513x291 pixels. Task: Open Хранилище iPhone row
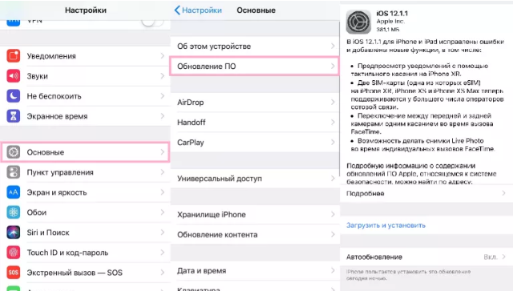255,215
